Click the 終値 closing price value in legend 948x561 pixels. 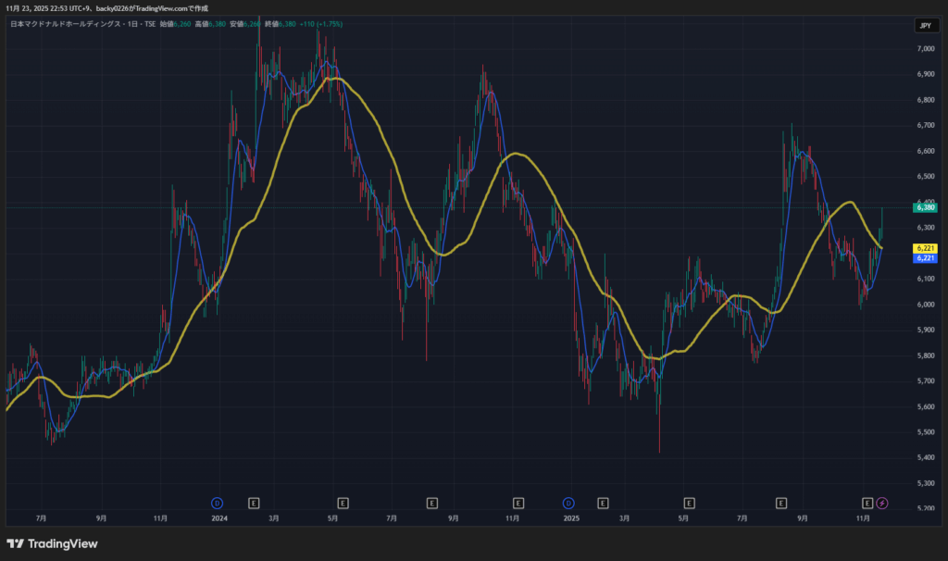298,23
